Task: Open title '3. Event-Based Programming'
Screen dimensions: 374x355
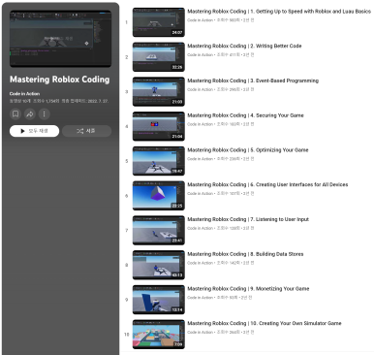Action: (x=253, y=81)
